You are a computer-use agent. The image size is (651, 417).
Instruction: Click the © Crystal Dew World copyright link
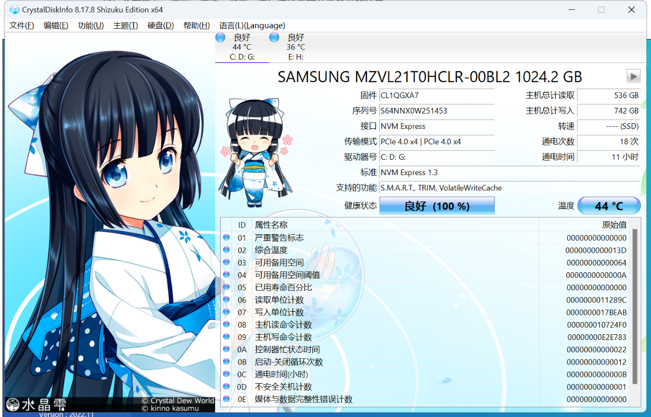(x=178, y=401)
